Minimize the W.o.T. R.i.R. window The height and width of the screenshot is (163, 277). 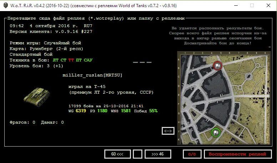236,5
